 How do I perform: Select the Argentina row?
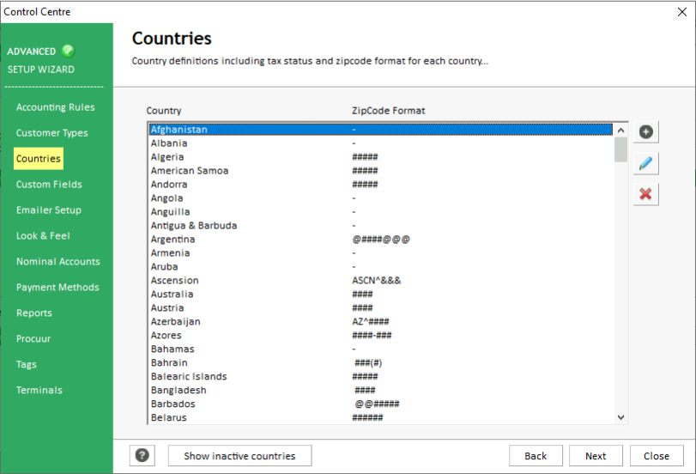pyautogui.click(x=381, y=240)
